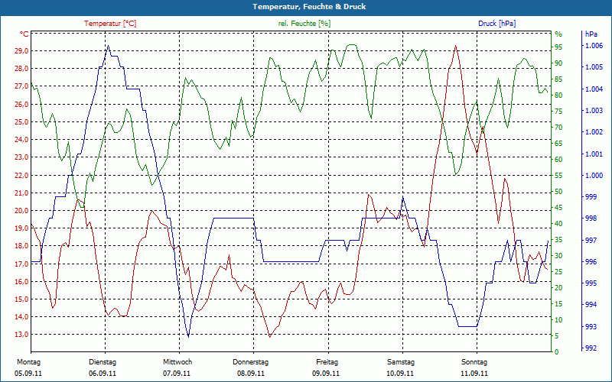
Task: Click the green '%' axis unit label
Action: pos(558,34)
